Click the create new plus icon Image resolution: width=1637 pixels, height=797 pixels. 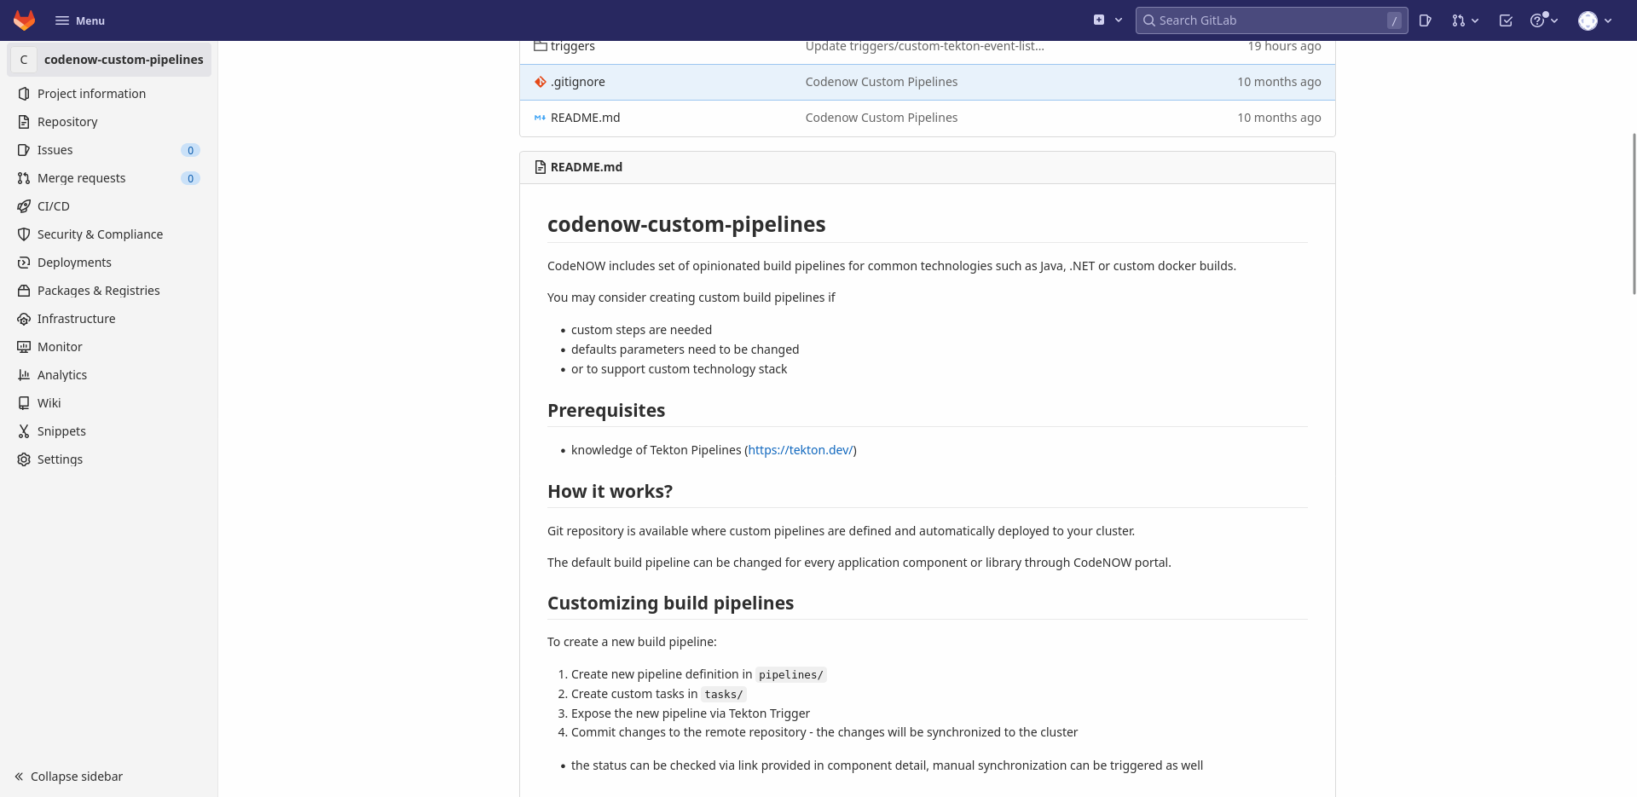click(1099, 20)
